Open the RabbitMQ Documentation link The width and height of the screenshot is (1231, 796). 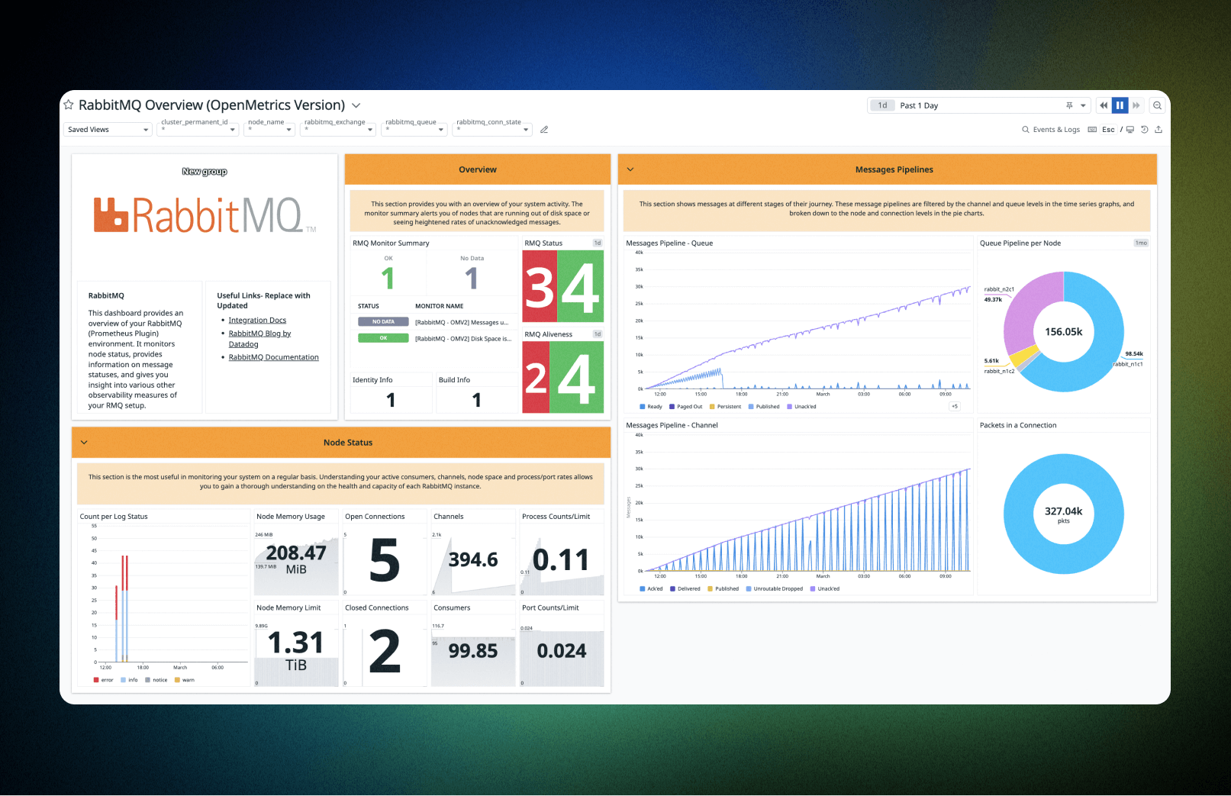click(274, 357)
